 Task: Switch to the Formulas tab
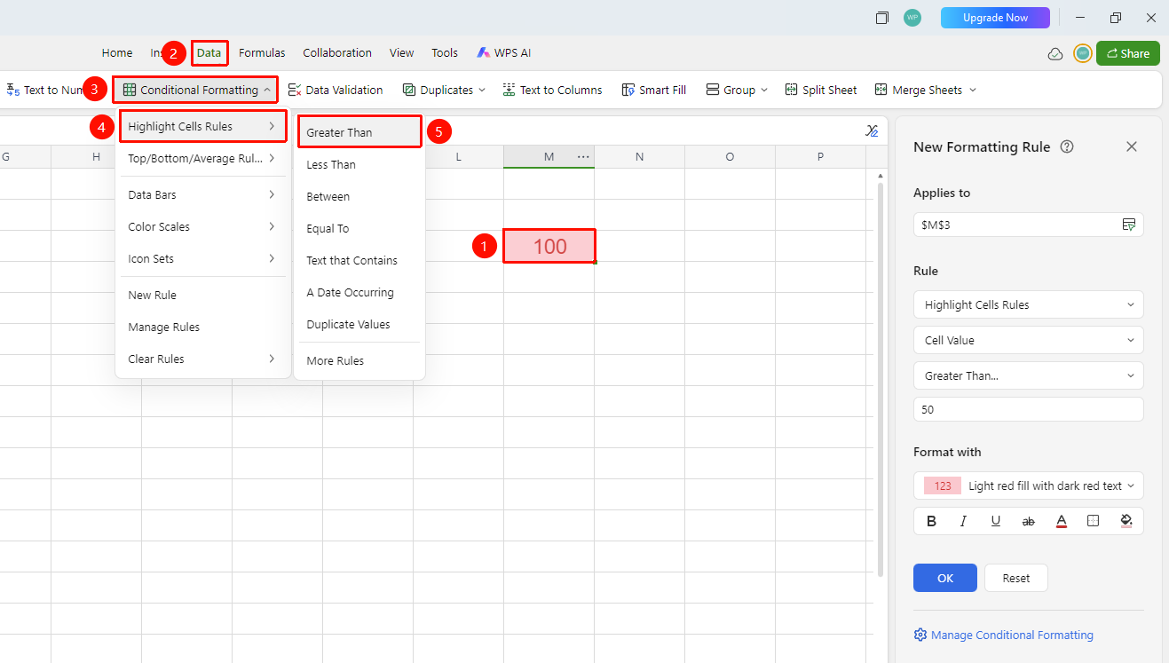(262, 52)
